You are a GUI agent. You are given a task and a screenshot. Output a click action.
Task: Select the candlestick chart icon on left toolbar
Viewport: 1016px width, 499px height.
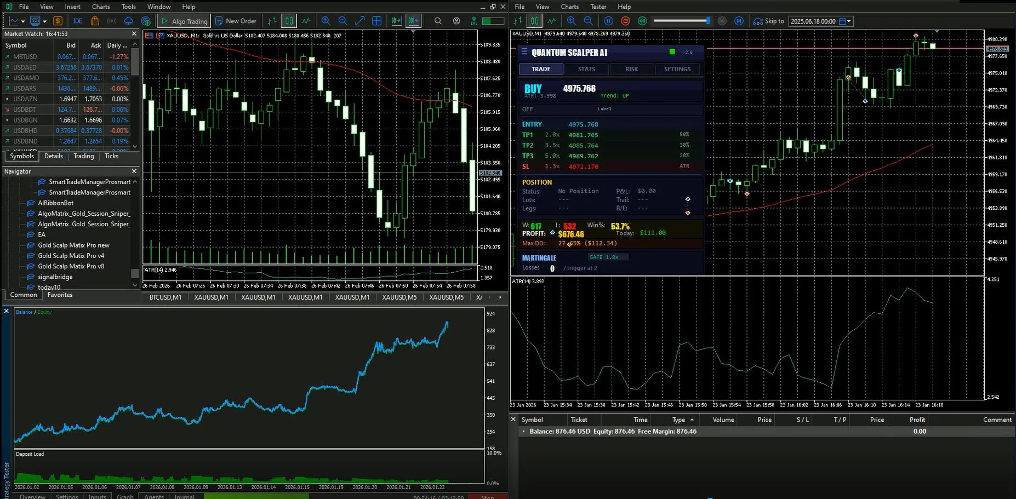289,21
